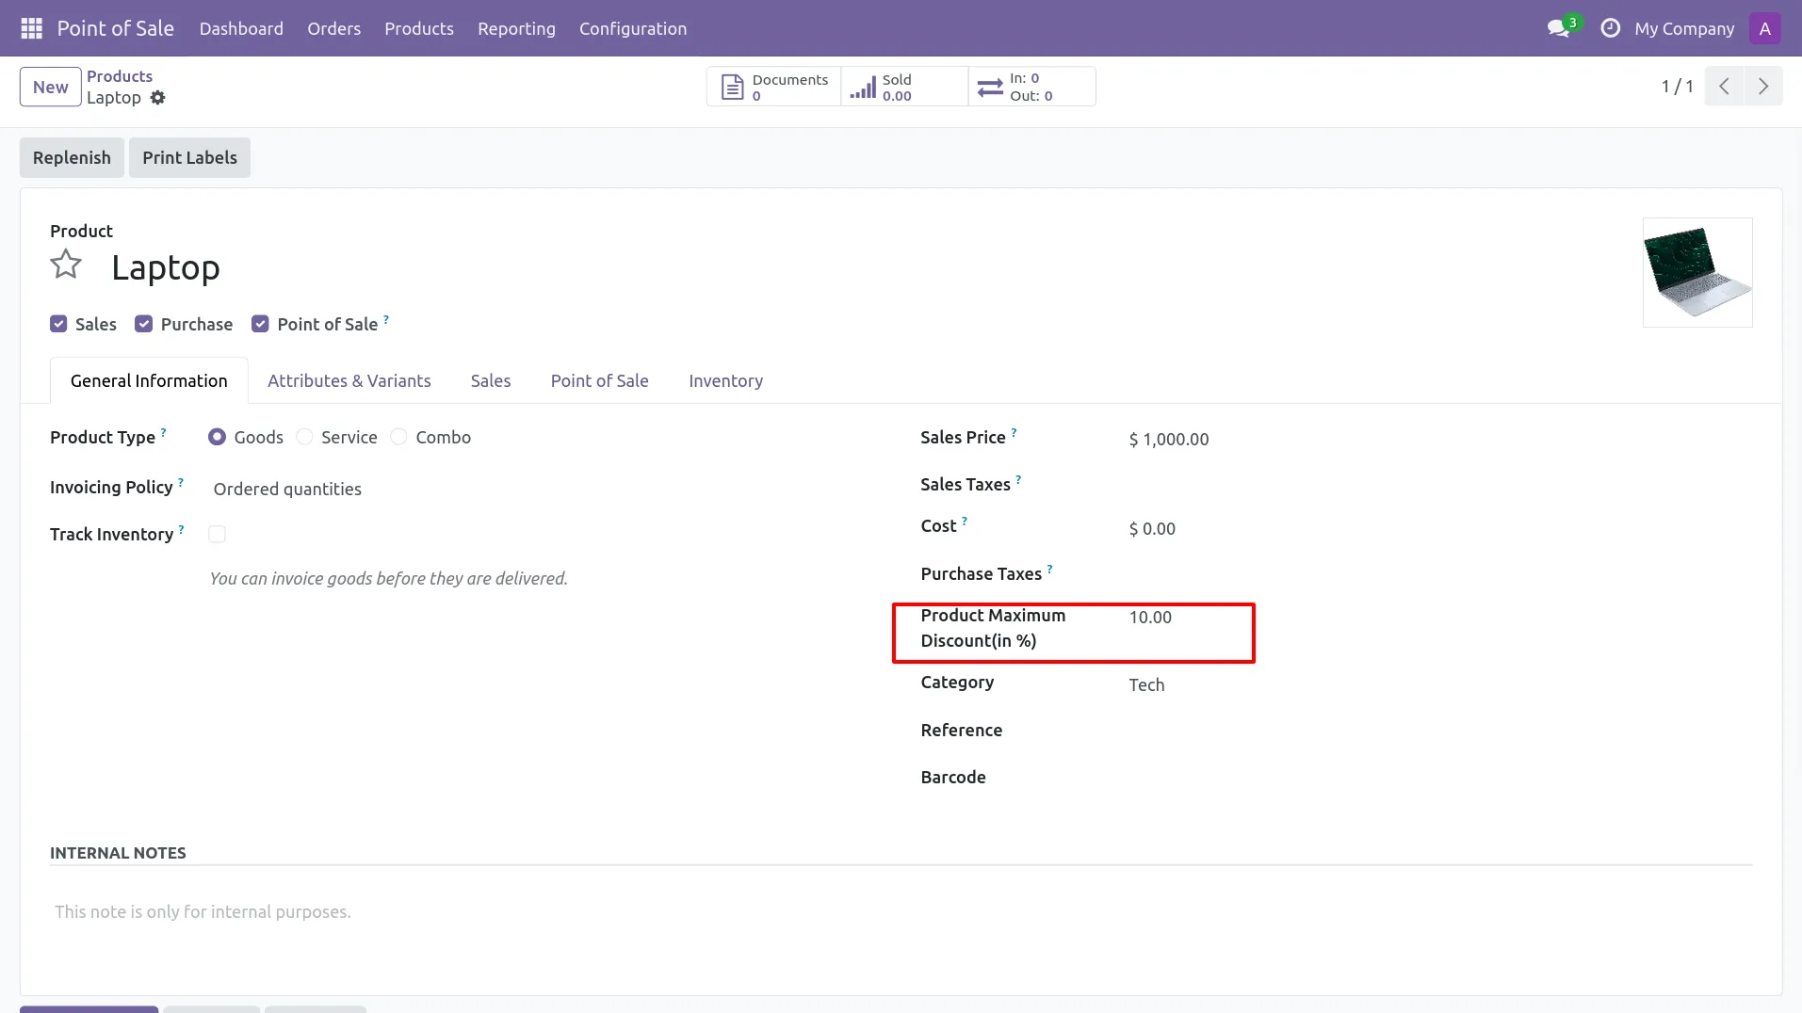Open the Inventory tab
This screenshot has width=1802, height=1013.
point(725,380)
